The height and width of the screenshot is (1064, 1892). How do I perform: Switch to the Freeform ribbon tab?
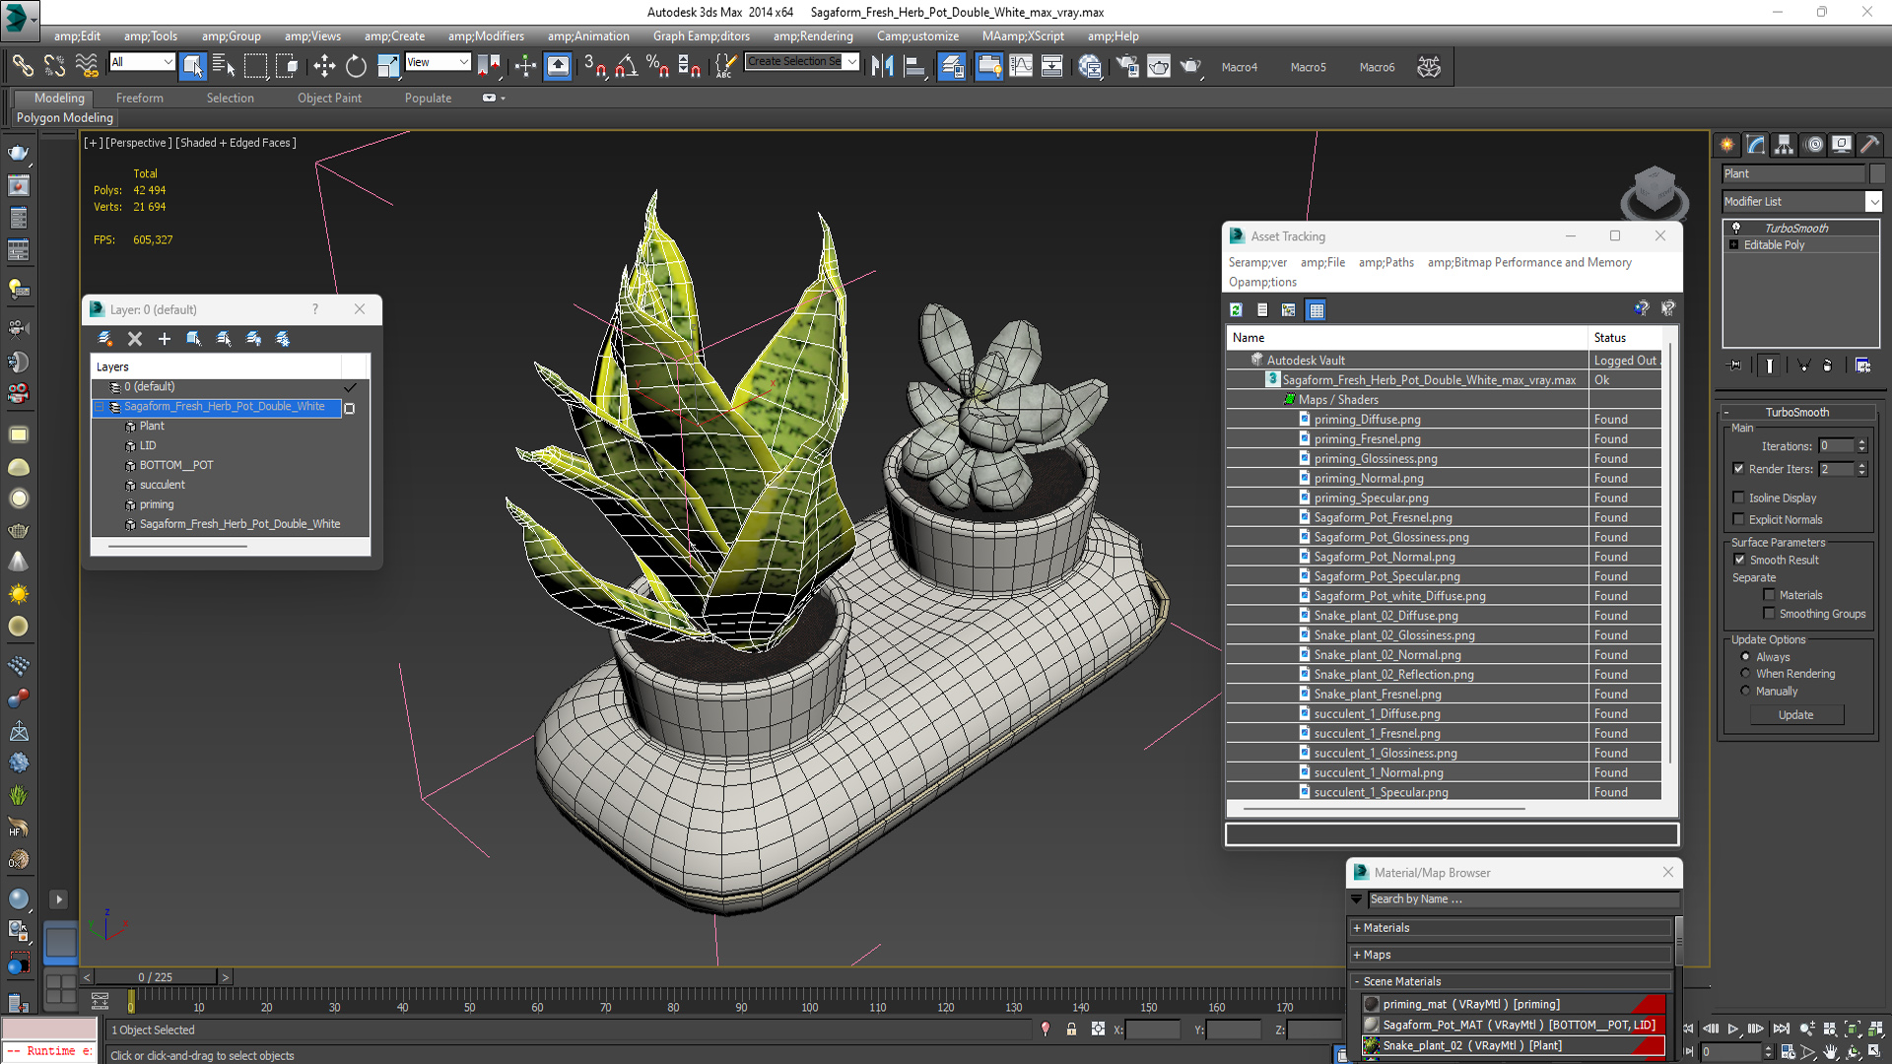pos(139,98)
